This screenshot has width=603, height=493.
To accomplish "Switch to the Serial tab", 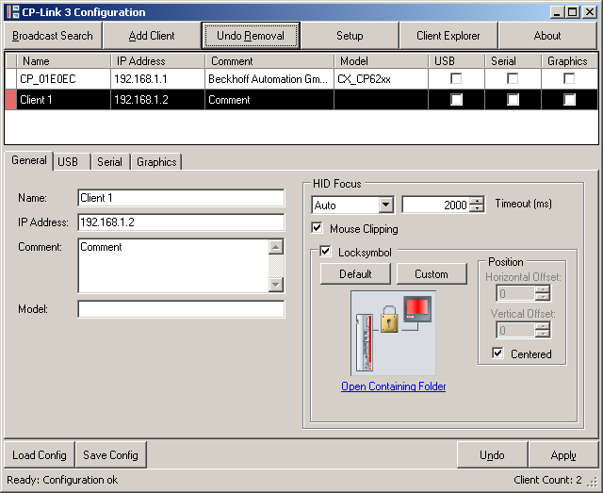I will [x=110, y=162].
